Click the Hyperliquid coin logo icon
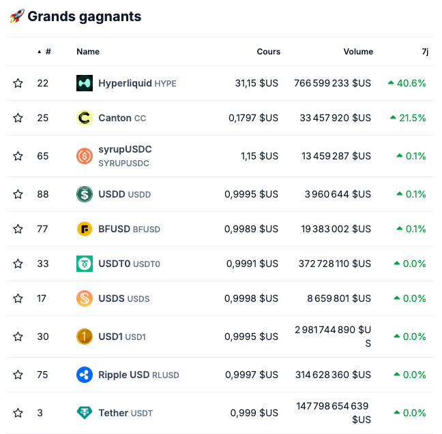This screenshot has width=442, height=434. 84,83
